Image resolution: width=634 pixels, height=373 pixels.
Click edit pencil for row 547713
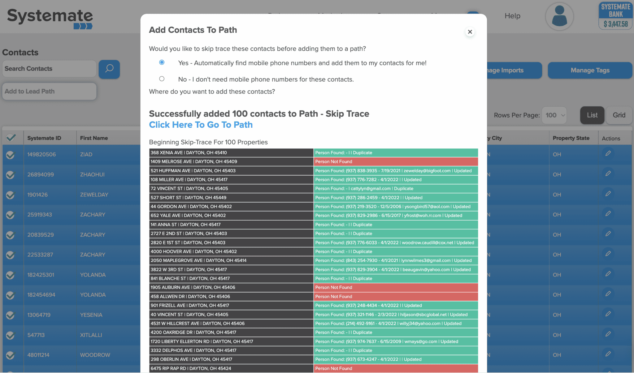pos(608,334)
